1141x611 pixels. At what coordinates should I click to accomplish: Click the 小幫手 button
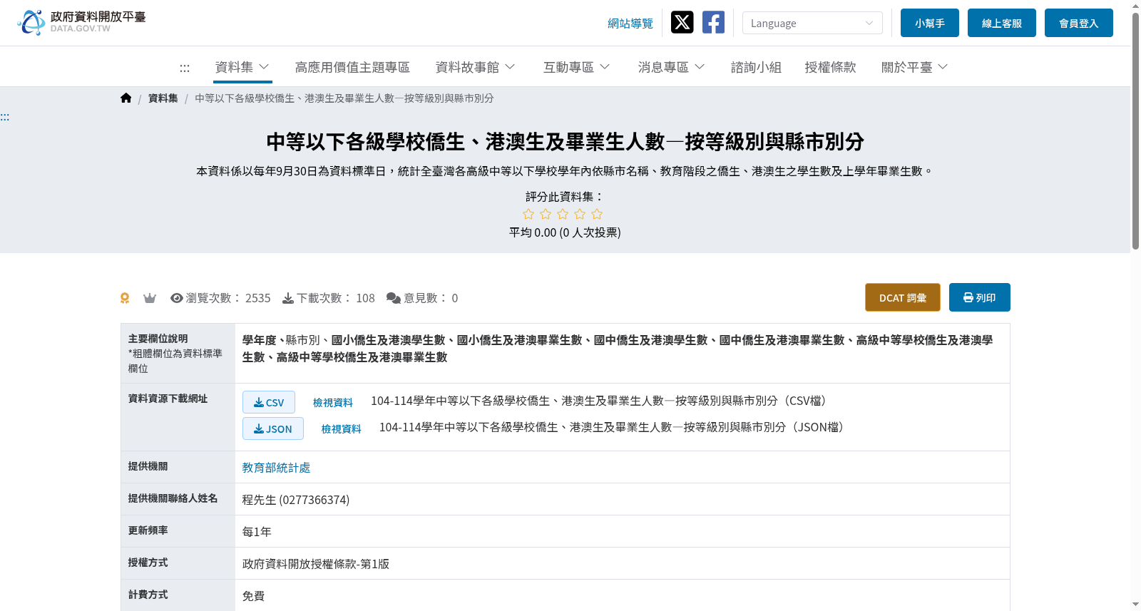coord(929,23)
